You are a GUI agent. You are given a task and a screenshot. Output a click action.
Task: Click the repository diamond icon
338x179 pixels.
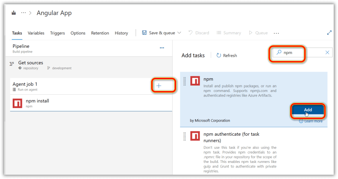point(20,68)
